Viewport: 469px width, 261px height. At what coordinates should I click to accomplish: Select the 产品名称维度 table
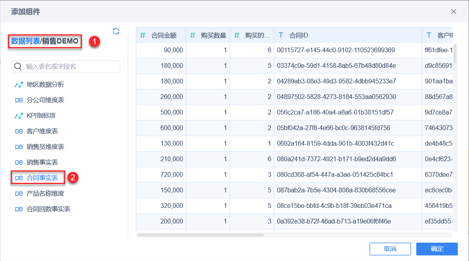click(x=45, y=194)
